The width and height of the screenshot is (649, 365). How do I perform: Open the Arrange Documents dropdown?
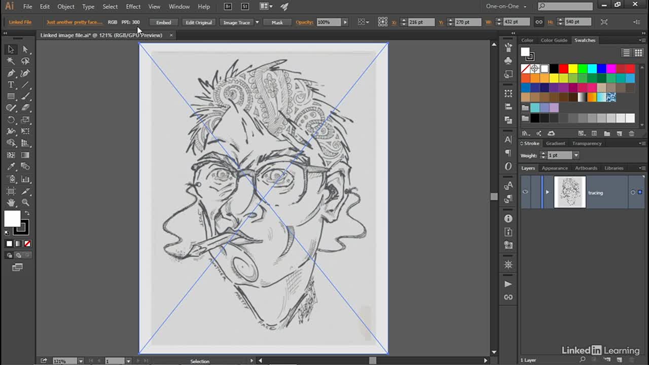[x=266, y=7]
